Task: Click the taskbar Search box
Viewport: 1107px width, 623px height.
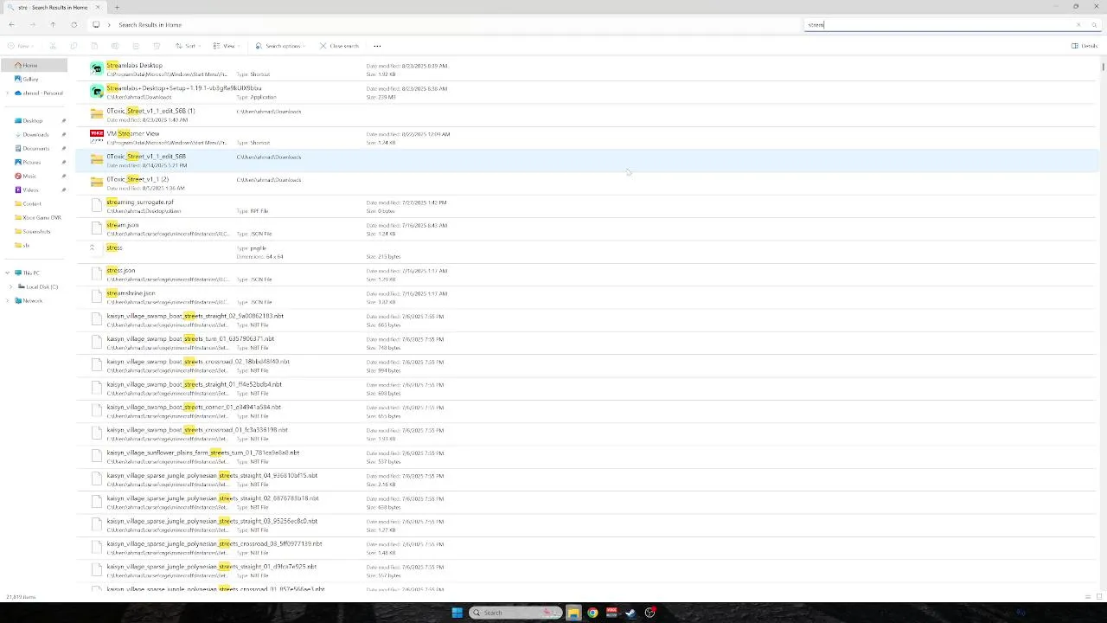Action: tap(515, 613)
